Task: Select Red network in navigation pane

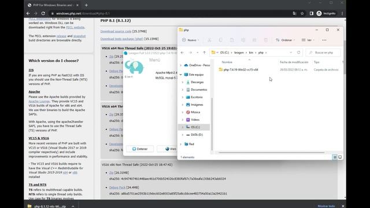Action: 189,144
